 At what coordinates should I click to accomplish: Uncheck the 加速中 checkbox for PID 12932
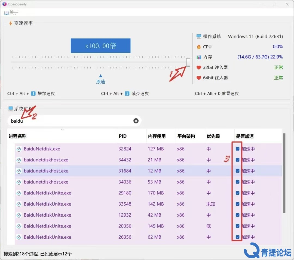tap(238, 215)
